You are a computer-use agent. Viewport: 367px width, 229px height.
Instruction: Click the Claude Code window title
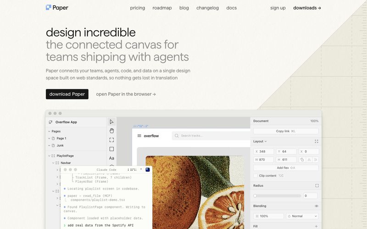[106, 169]
